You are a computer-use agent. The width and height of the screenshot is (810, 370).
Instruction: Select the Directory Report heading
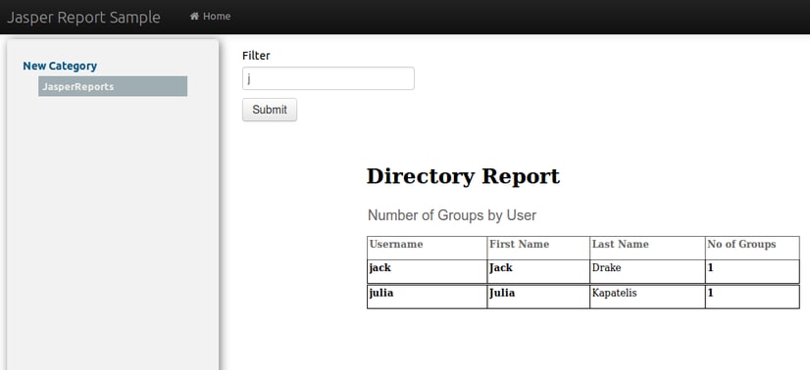tap(463, 176)
